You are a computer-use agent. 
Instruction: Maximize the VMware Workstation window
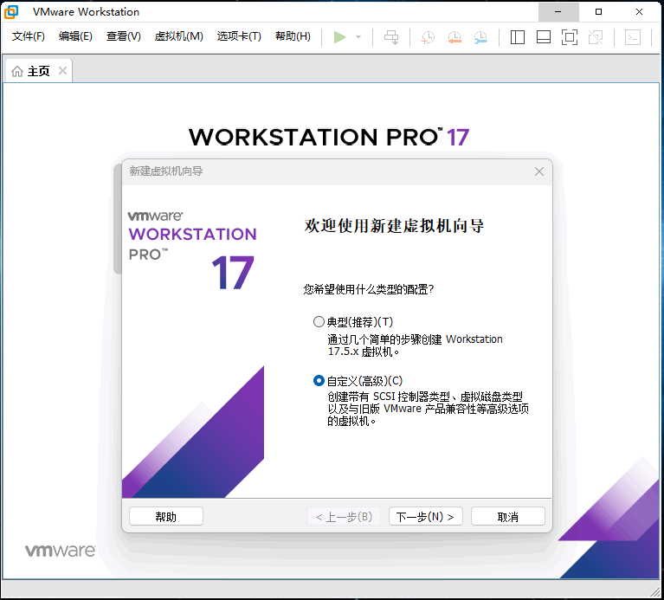598,12
